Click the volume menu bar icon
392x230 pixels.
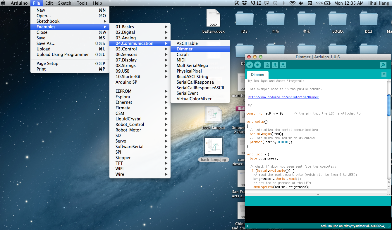coord(301,3)
